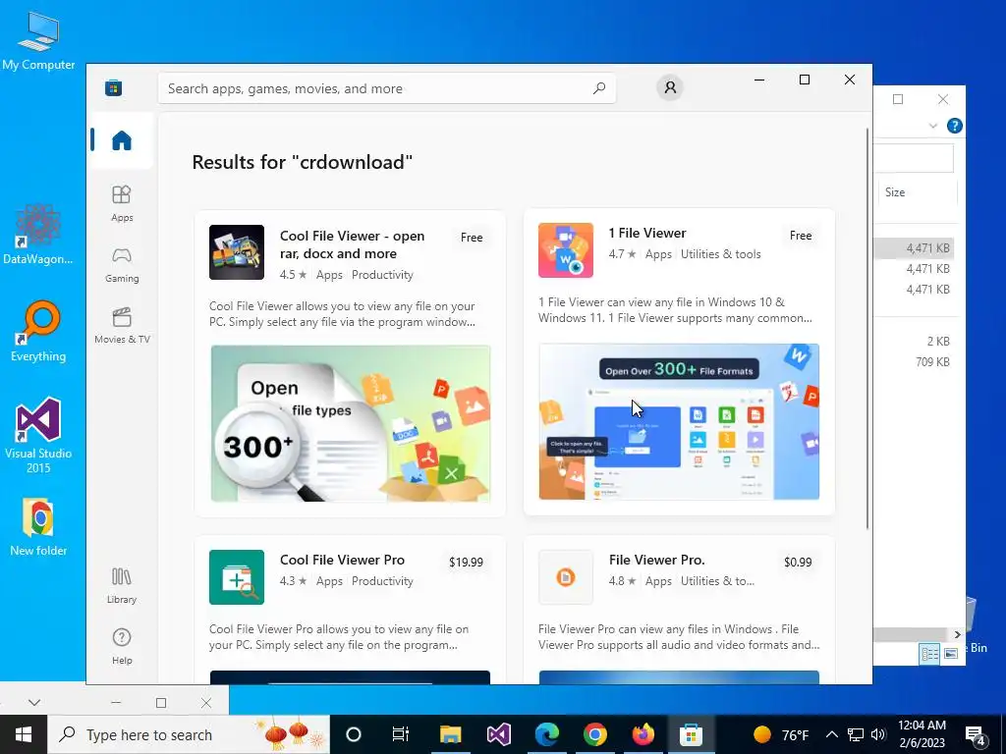Open the Windows Start menu

pos(24,734)
